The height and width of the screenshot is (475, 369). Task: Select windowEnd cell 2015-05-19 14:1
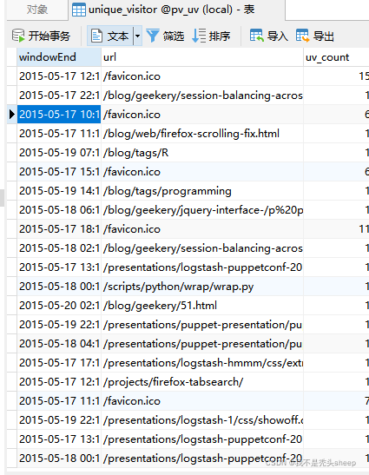[59, 190]
